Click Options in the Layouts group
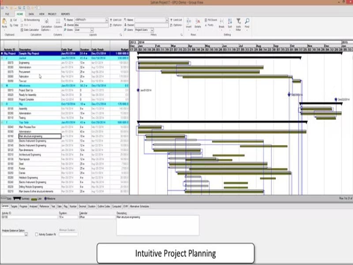The width and height of the screenshot is (353, 265). pyautogui.click(x=116, y=25)
